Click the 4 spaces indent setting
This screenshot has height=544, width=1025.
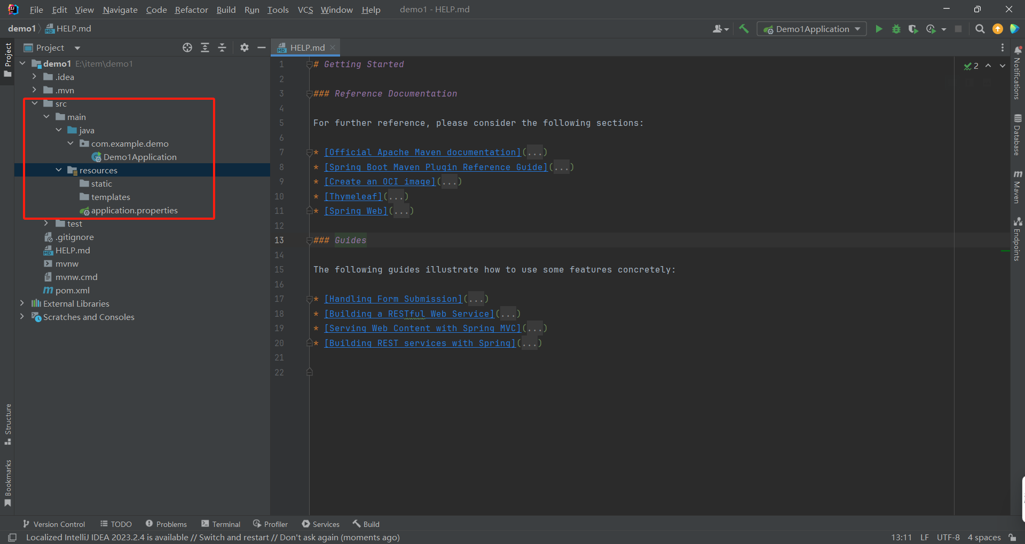[x=984, y=538]
